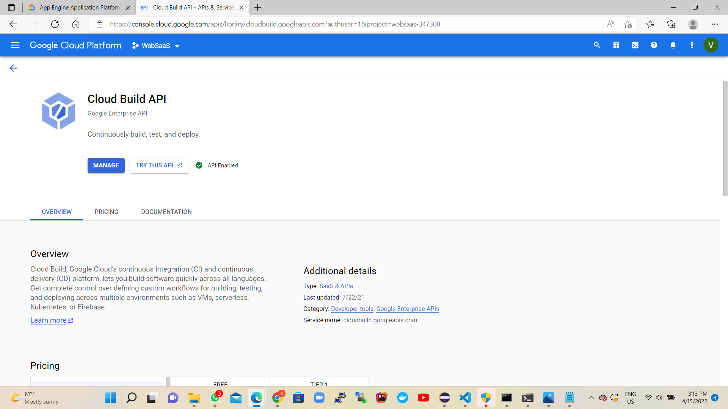The height and width of the screenshot is (409, 728).
Task: Click the browser address bar URL
Action: pos(275,24)
